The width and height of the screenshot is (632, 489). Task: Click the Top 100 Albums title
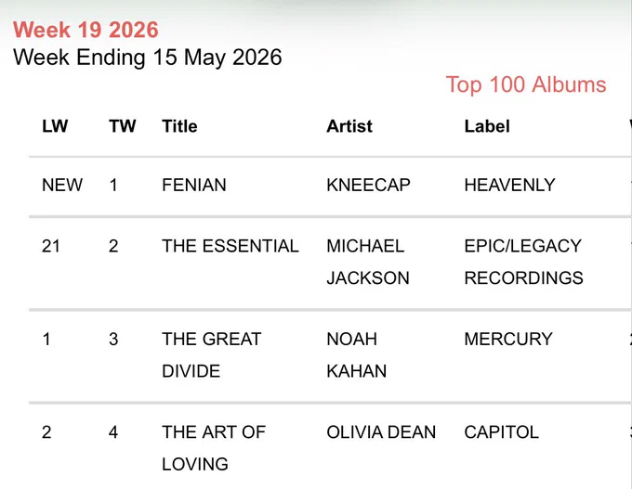tap(526, 85)
